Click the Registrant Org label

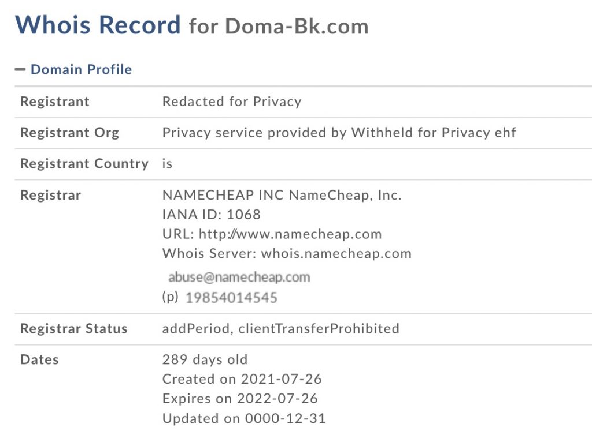pos(69,133)
